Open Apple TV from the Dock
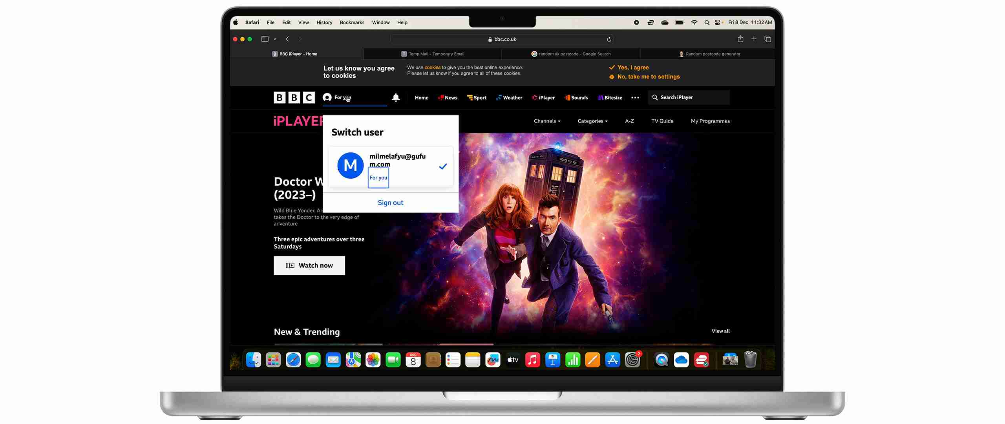The width and height of the screenshot is (1005, 424). (513, 360)
